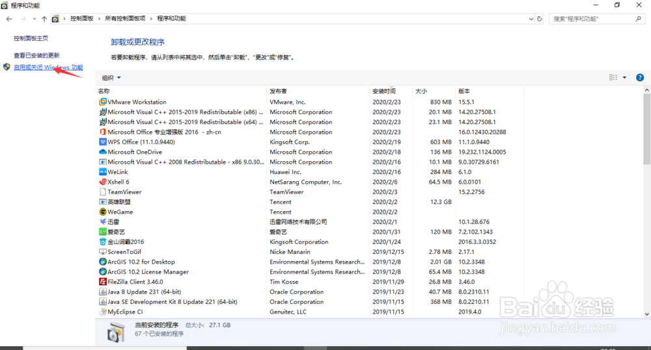
Task: Click the ArcGIS 10.2 License Manager icon
Action: pyautogui.click(x=103, y=271)
